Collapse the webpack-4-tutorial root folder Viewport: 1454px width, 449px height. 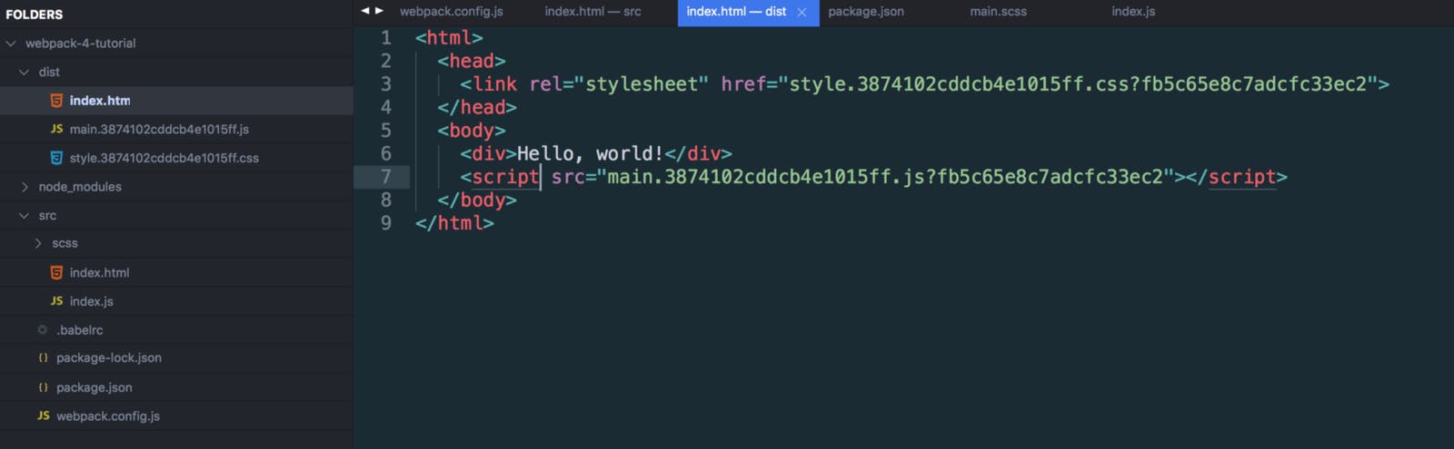point(11,43)
